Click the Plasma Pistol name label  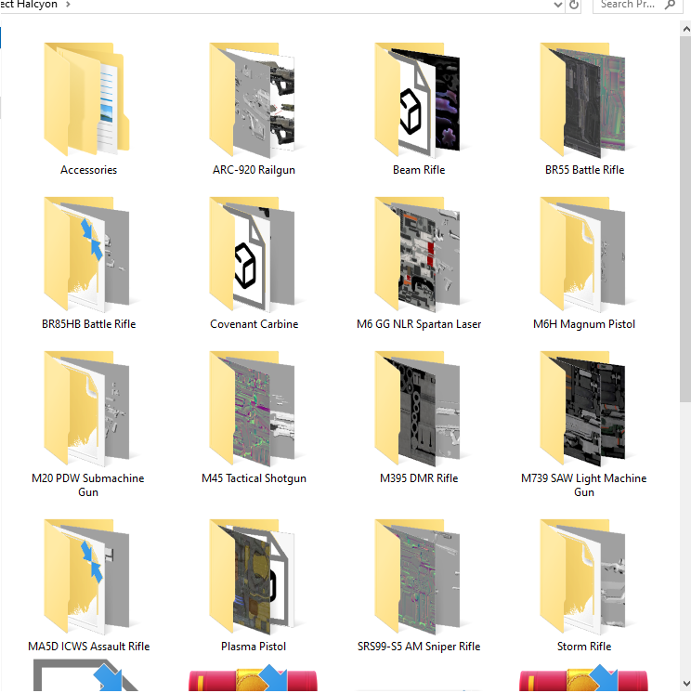(x=254, y=647)
